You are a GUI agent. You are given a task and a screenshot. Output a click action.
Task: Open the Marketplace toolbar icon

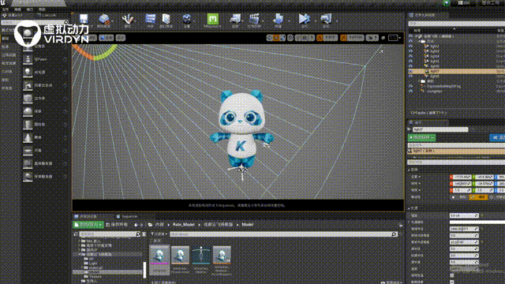point(166,19)
